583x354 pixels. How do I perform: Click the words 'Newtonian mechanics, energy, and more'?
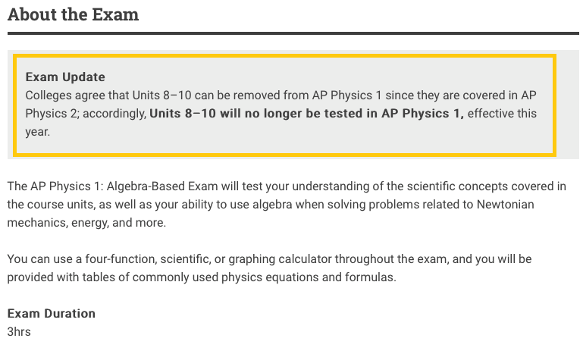[271, 214]
